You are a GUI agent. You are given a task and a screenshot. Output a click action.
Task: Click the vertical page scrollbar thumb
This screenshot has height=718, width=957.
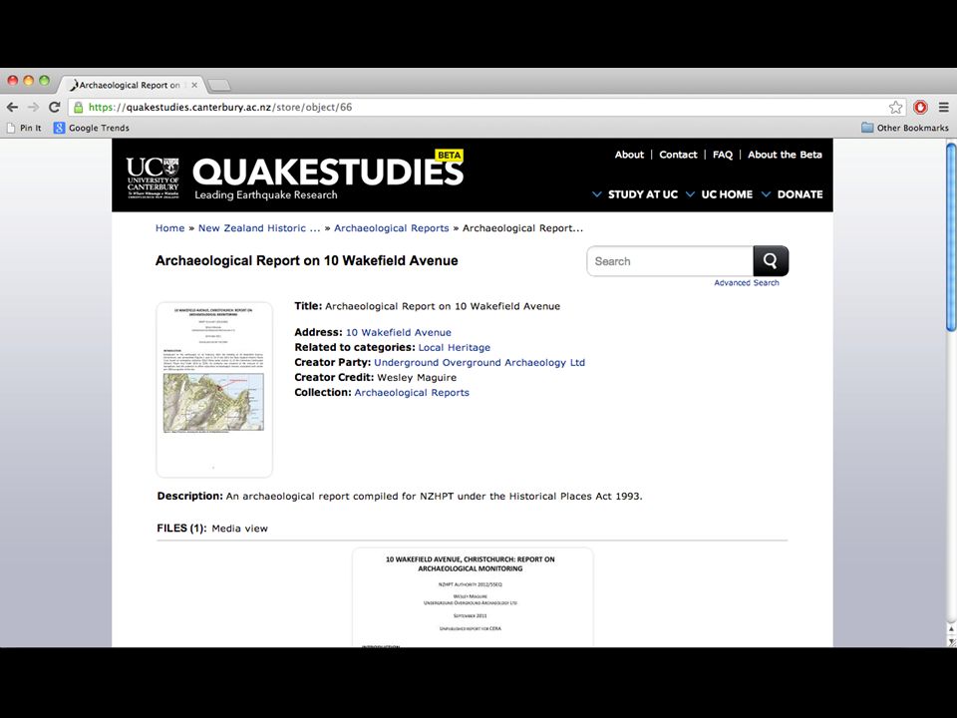click(951, 237)
